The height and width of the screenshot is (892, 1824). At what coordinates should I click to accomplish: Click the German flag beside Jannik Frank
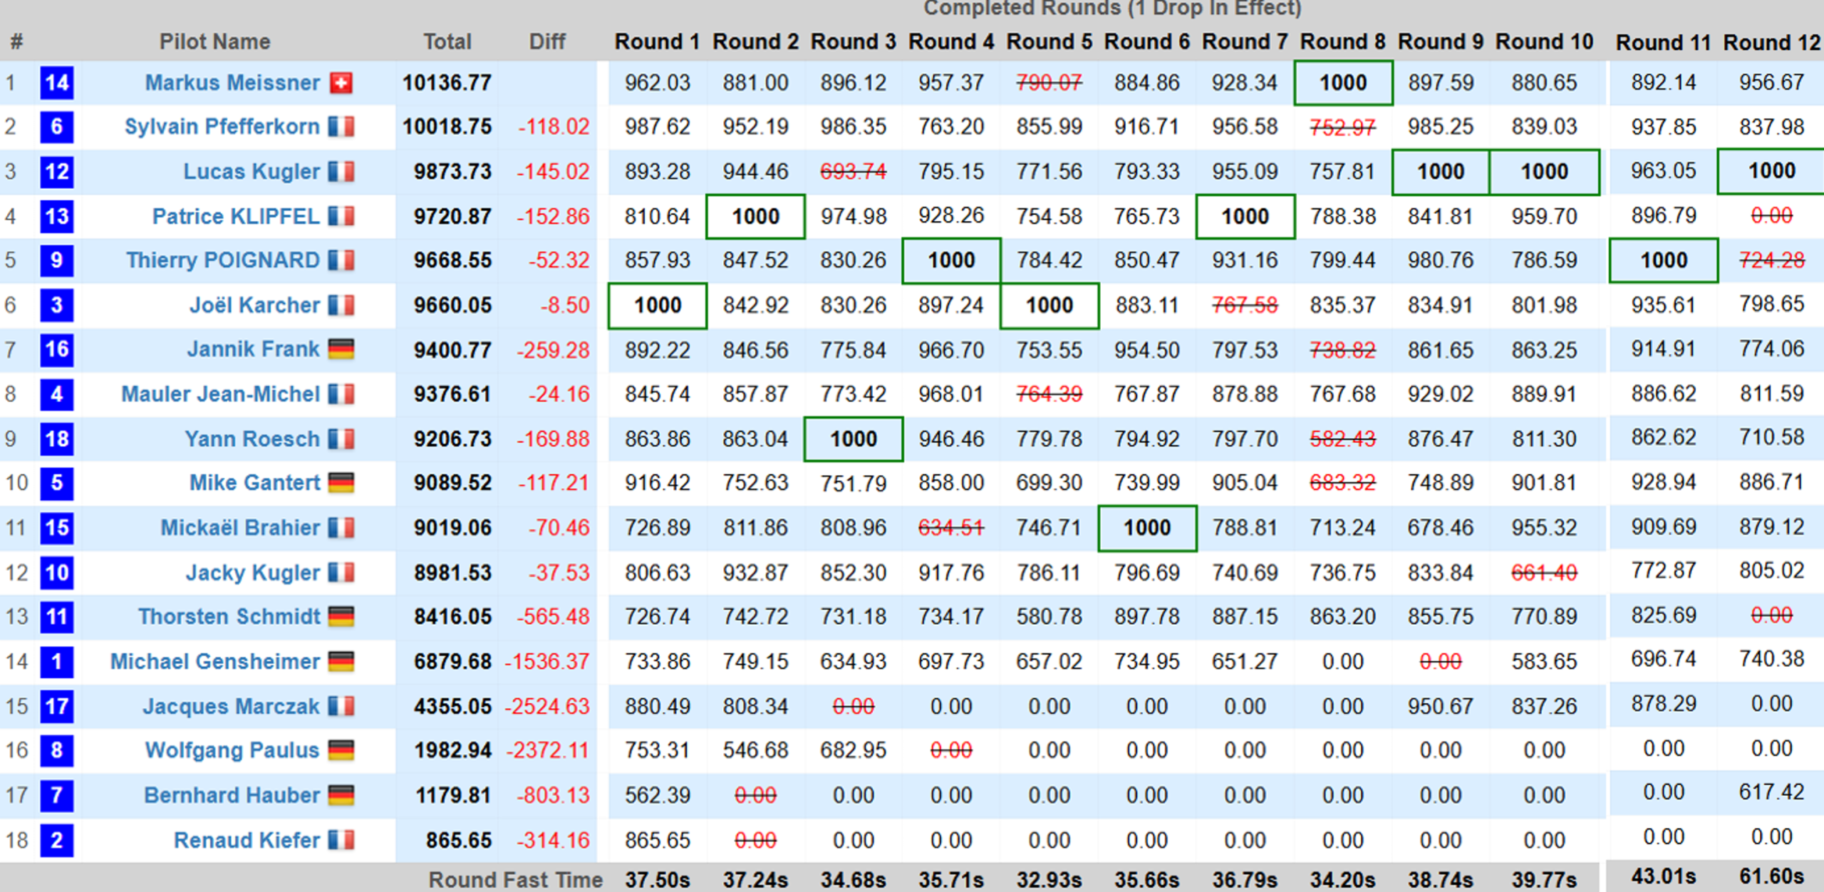[x=341, y=350]
